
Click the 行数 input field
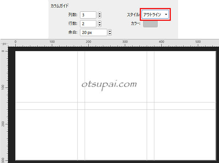tap(88, 24)
